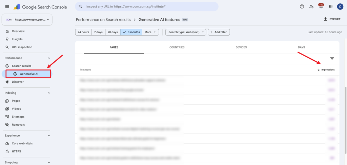Click the 'Generative AI features' heading

tap(159, 19)
